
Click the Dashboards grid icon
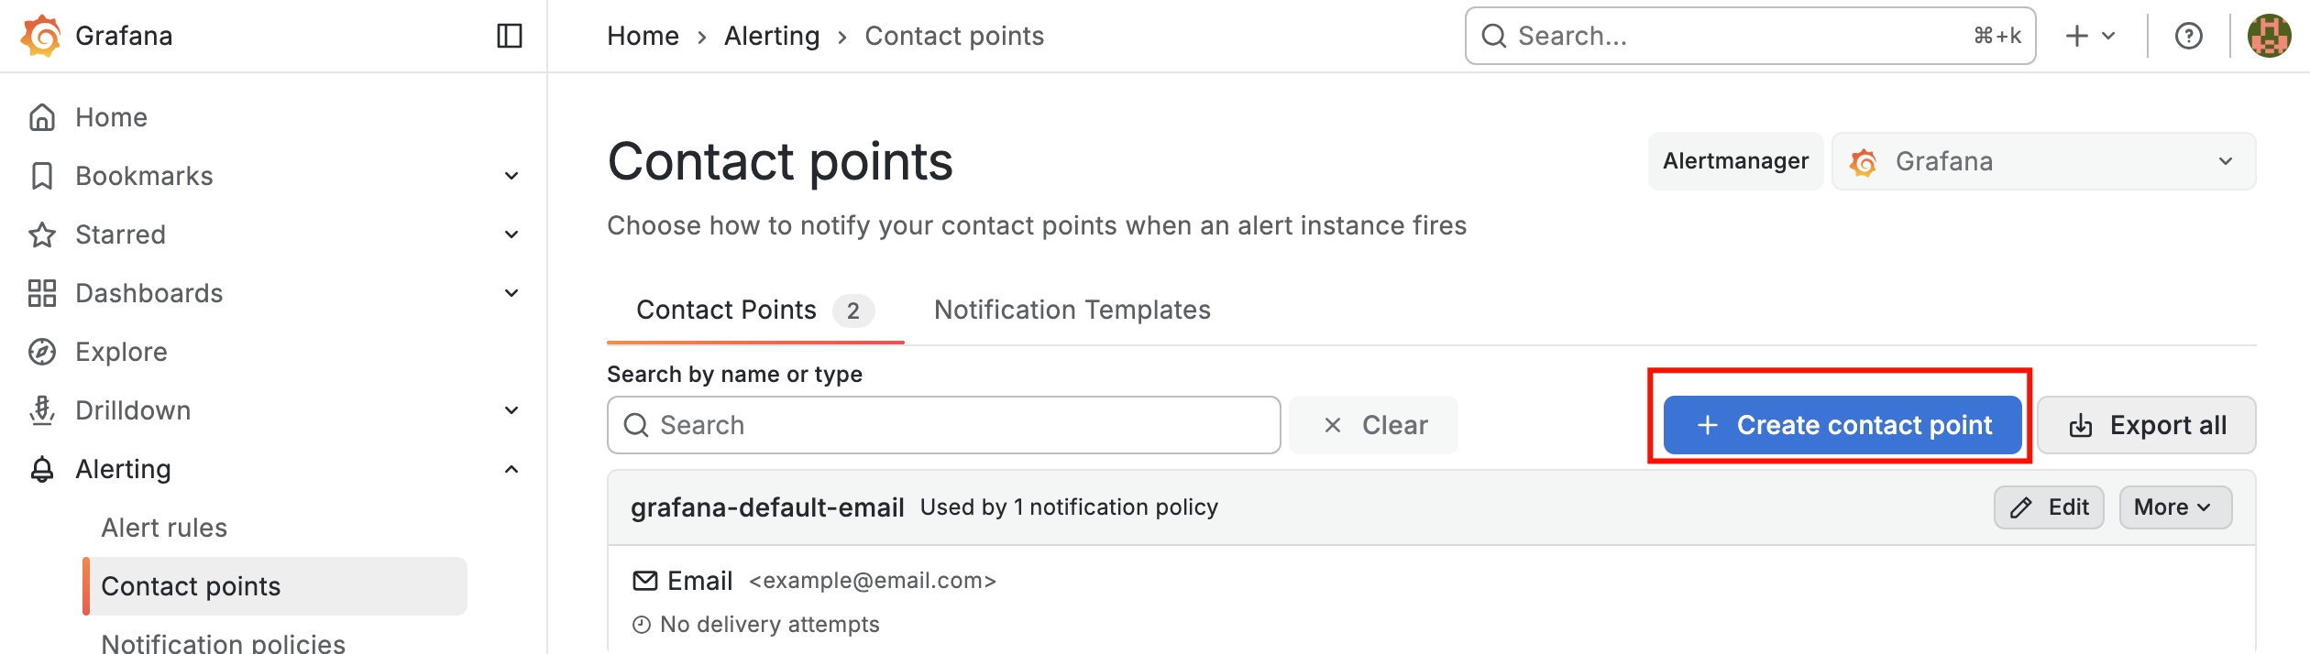point(42,293)
